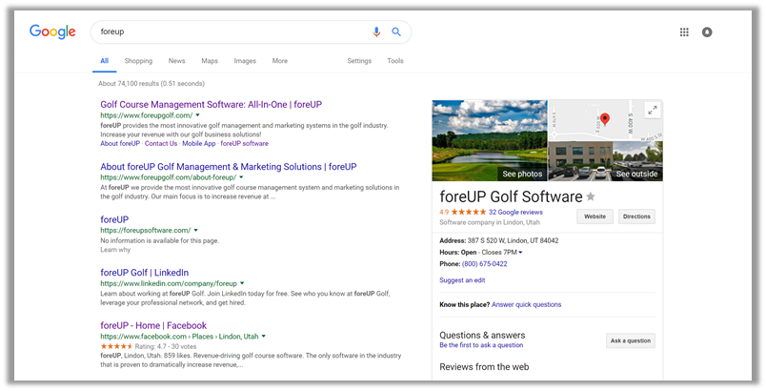Open dropdown beside about-foreup URL
The image size is (766, 391).
tap(241, 177)
